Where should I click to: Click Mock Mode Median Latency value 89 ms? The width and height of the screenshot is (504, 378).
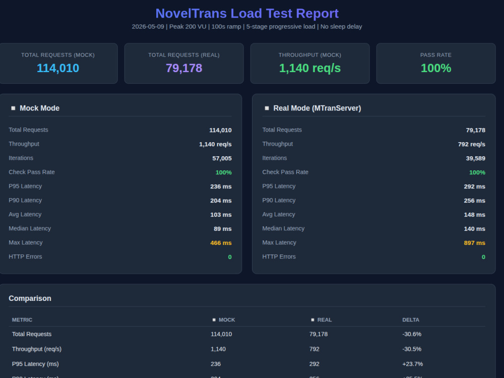pyautogui.click(x=222, y=229)
